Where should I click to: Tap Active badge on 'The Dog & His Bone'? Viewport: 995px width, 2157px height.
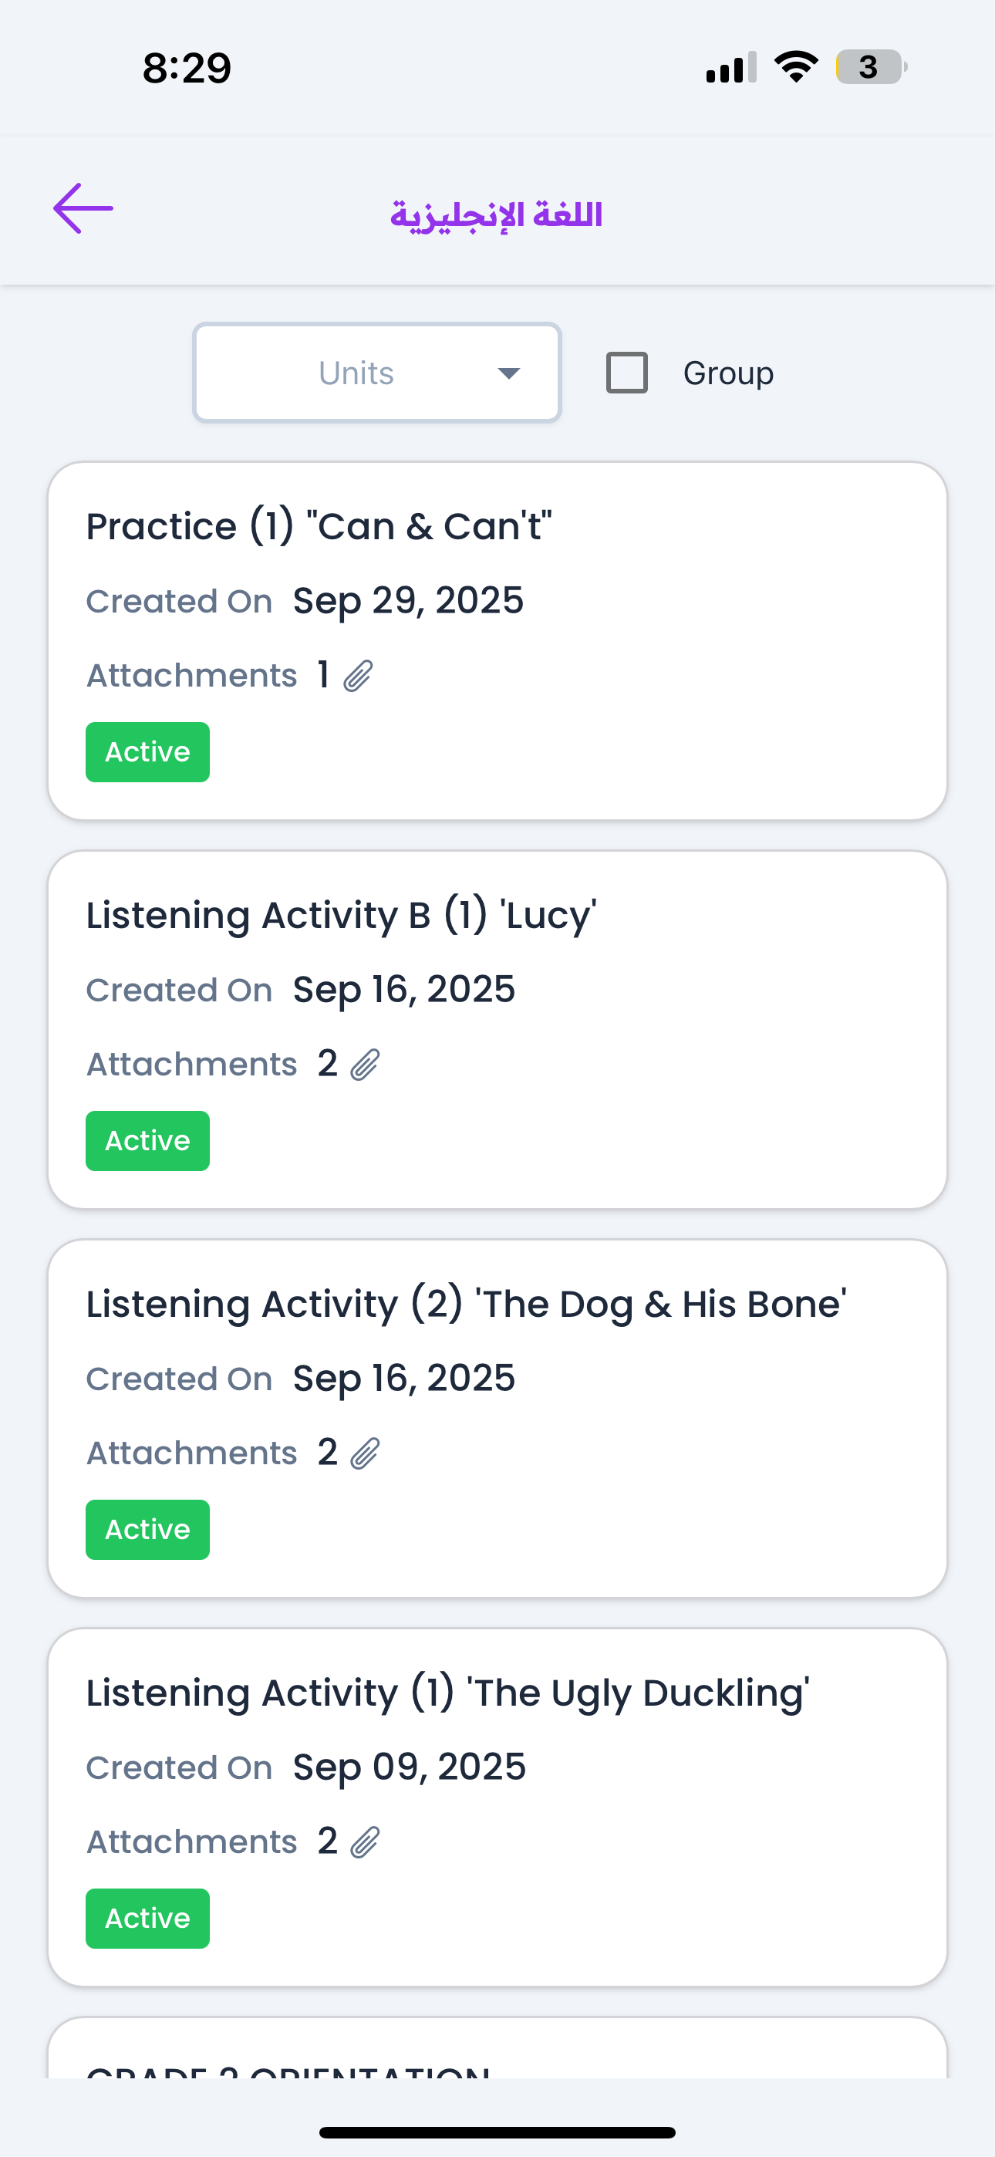point(147,1529)
